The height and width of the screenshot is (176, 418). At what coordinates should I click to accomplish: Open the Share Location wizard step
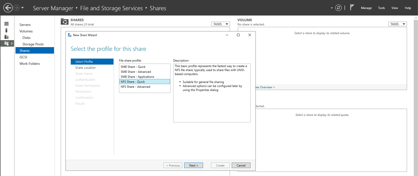(x=85, y=68)
